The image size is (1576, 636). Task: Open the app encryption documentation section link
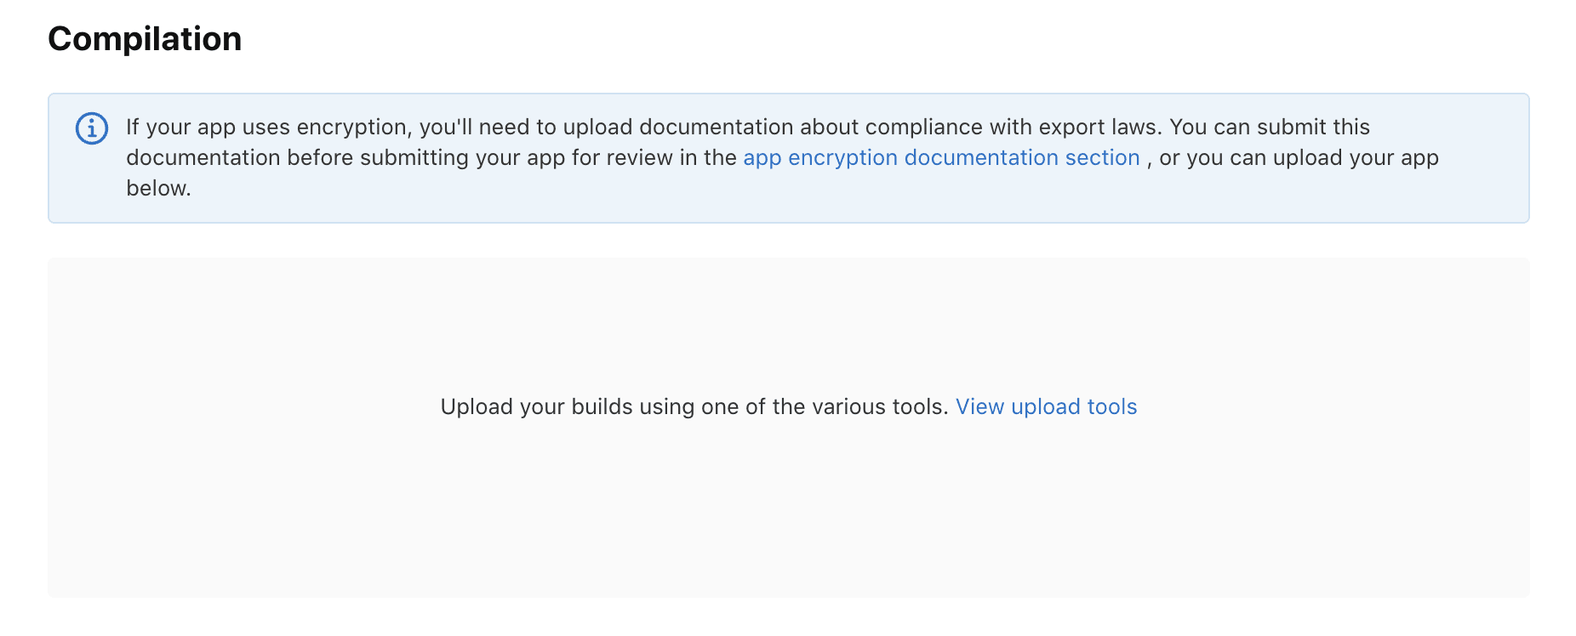[941, 158]
